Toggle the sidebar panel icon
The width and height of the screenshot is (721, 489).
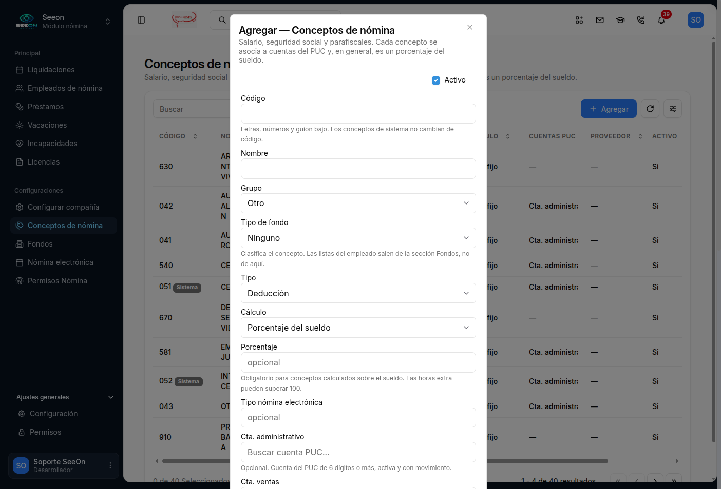click(141, 20)
